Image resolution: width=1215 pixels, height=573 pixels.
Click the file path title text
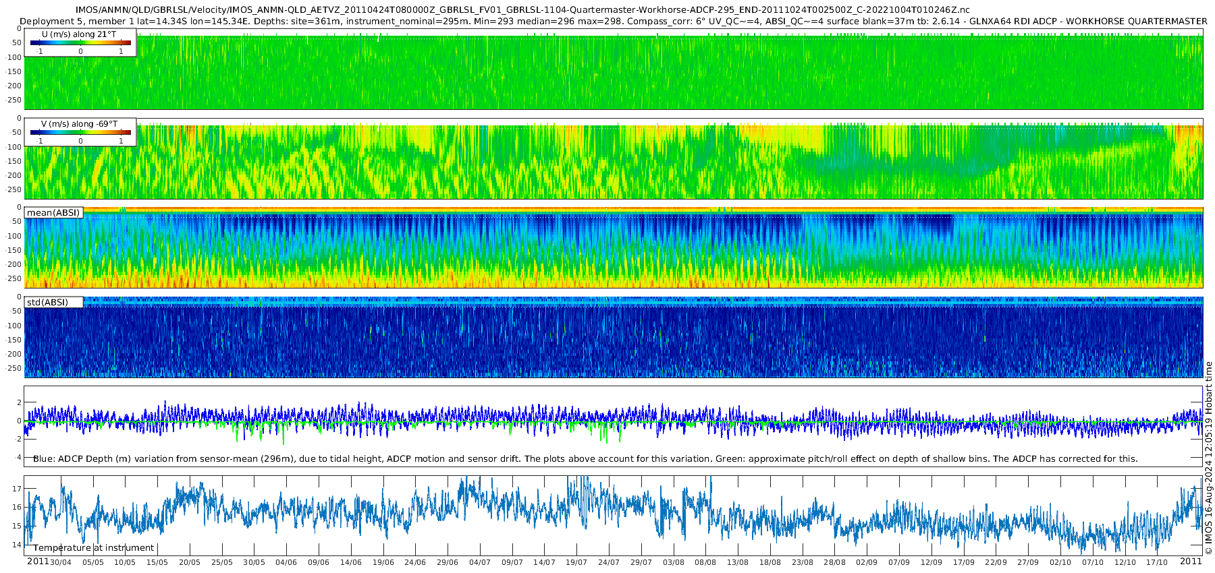tap(522, 9)
